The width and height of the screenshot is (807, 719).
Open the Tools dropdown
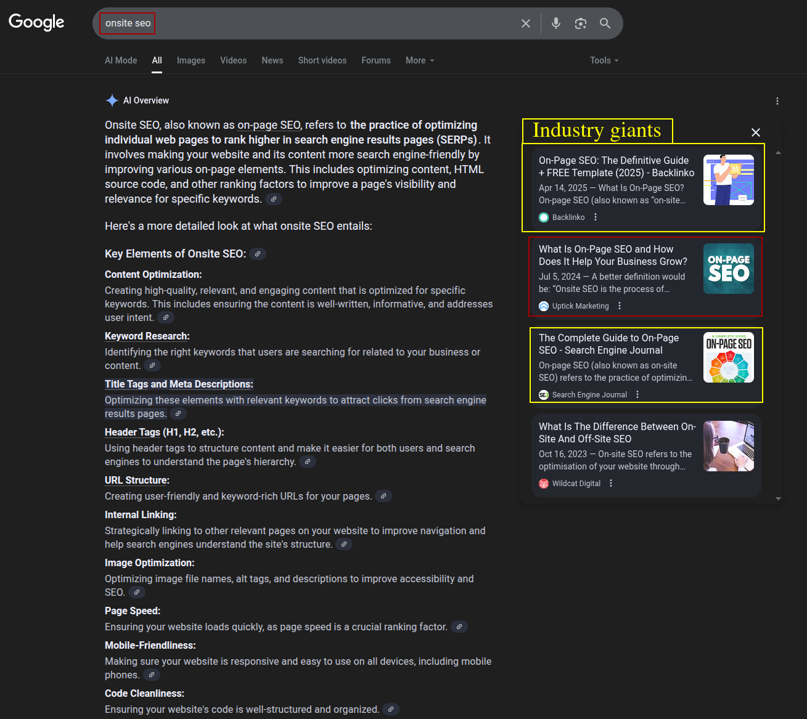[604, 60]
